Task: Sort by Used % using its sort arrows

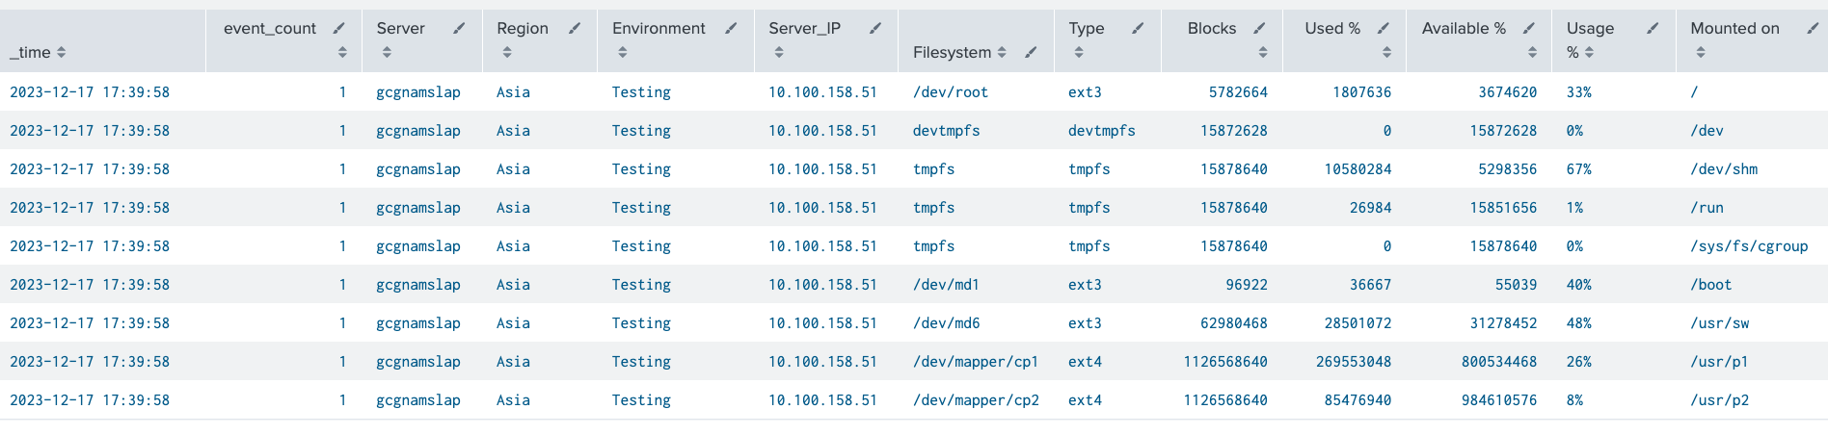Action: (1386, 52)
